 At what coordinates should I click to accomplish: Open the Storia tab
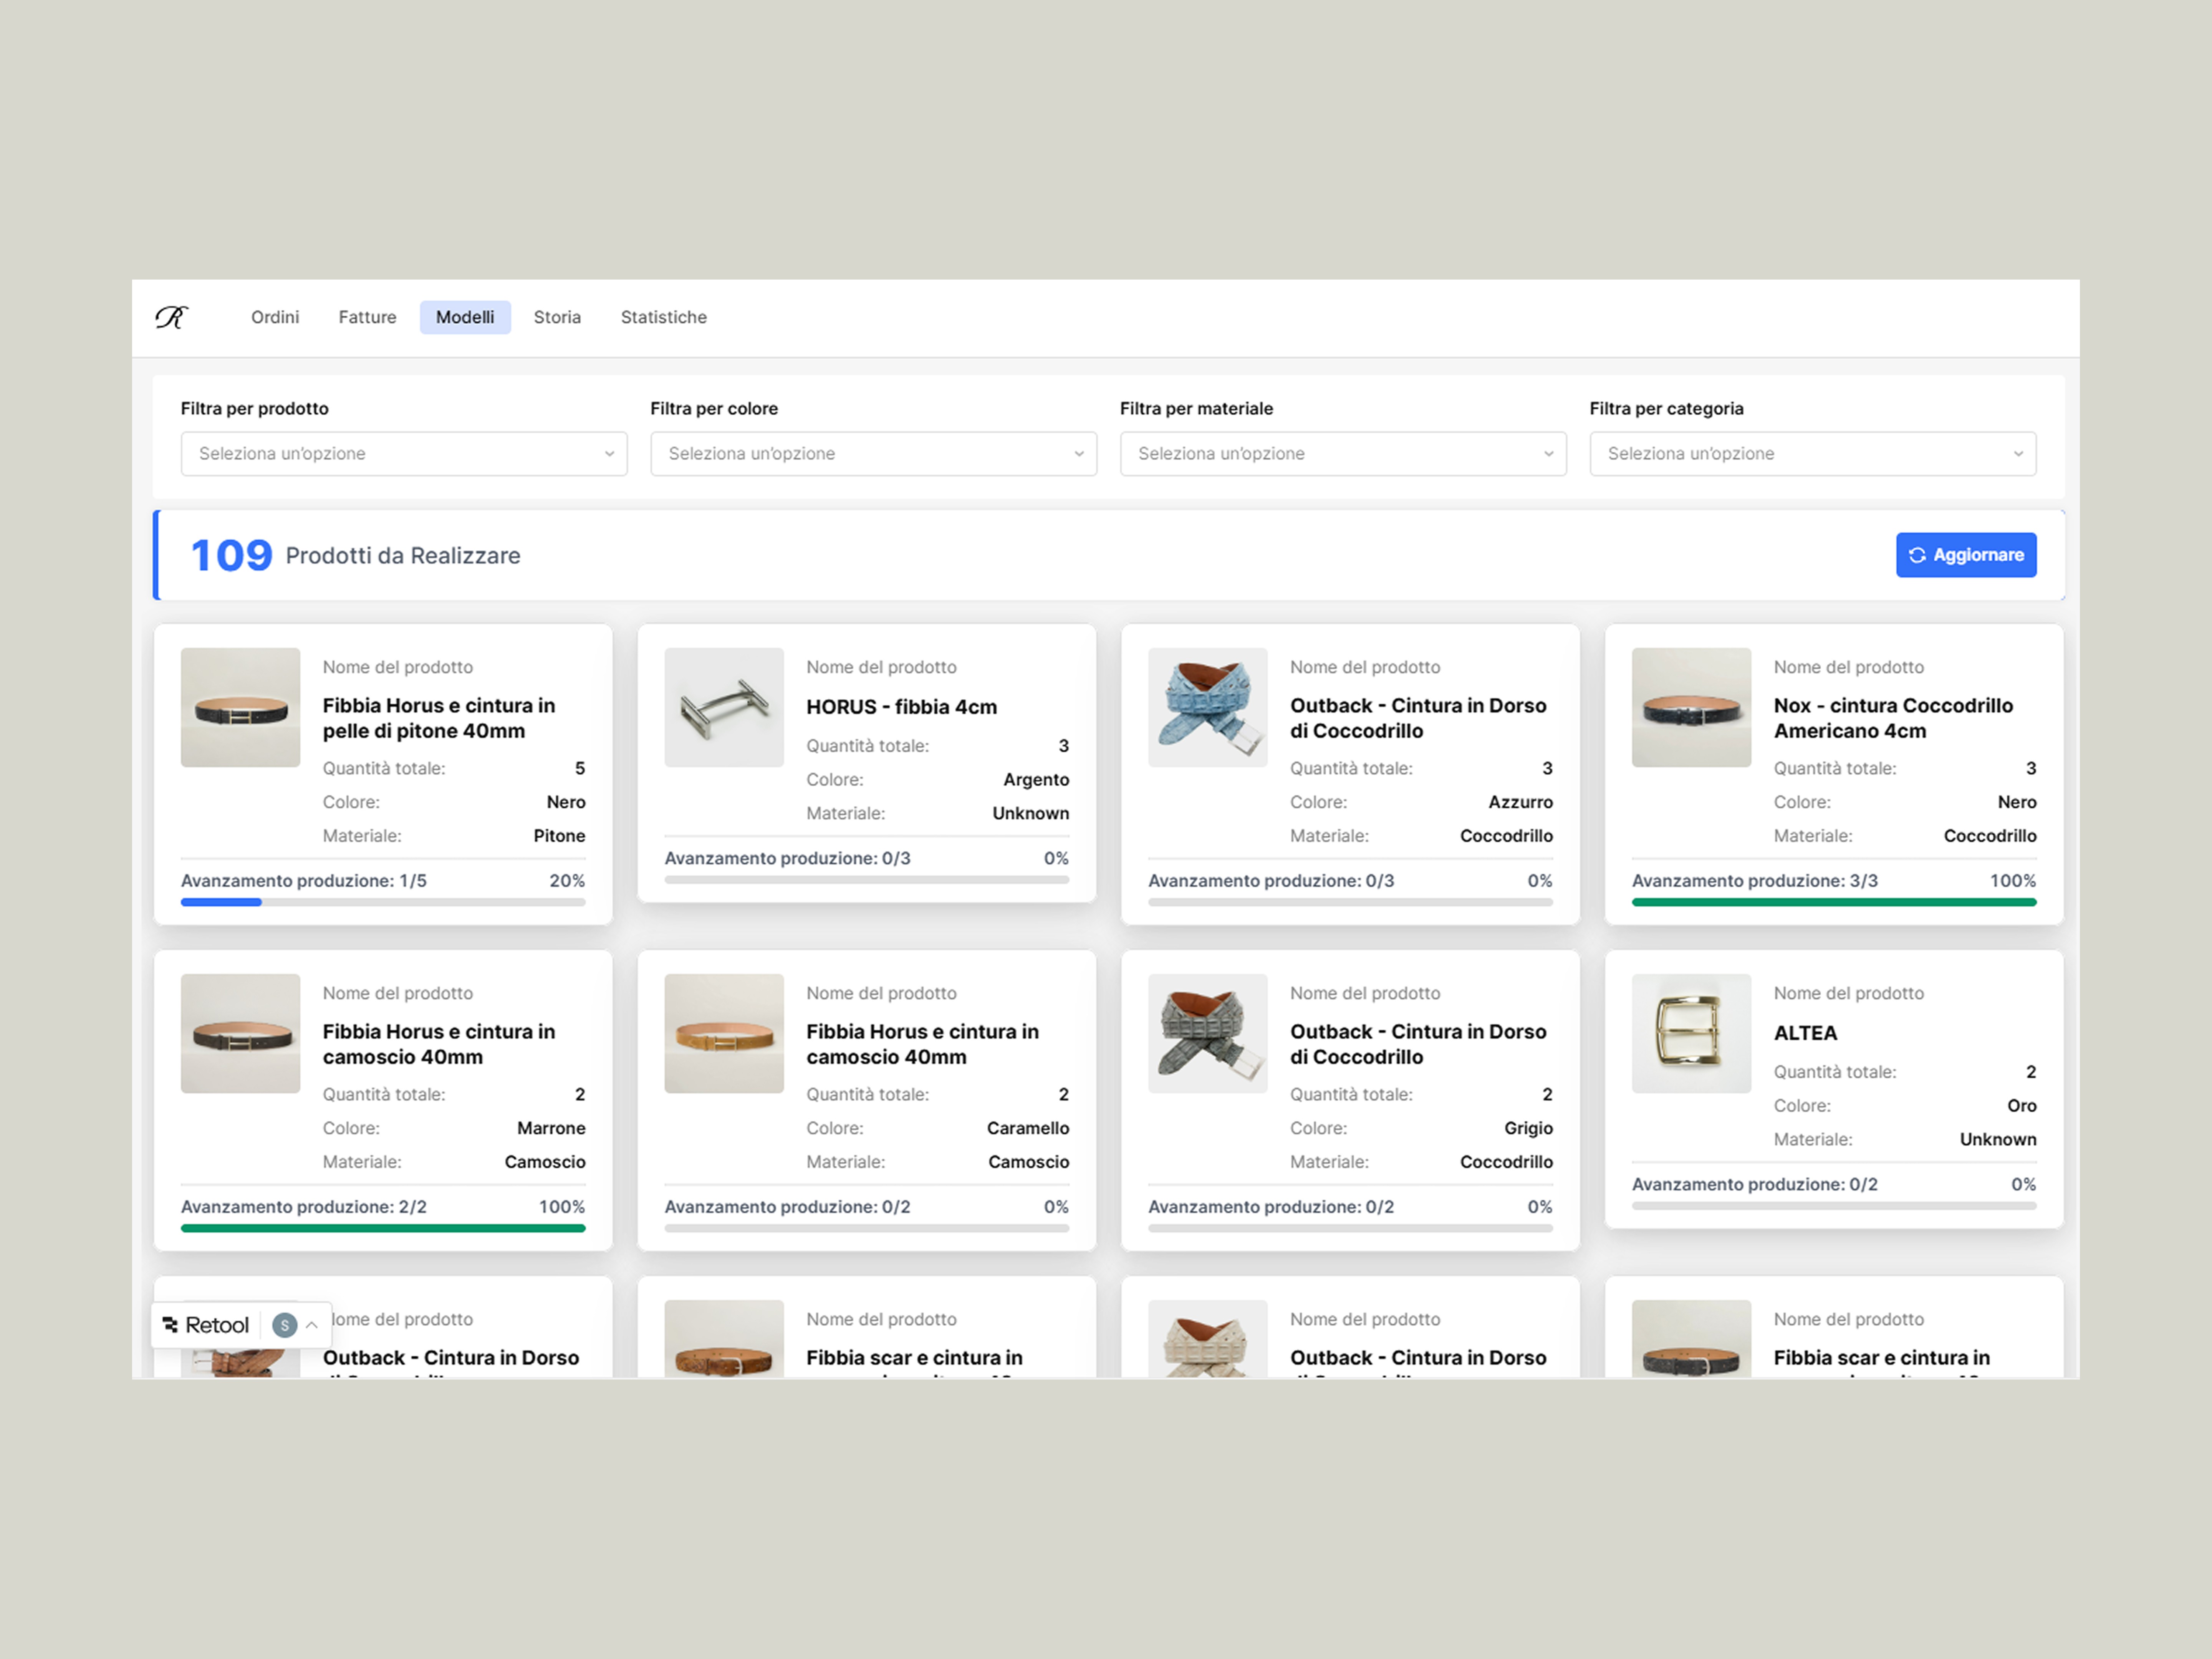pyautogui.click(x=557, y=317)
